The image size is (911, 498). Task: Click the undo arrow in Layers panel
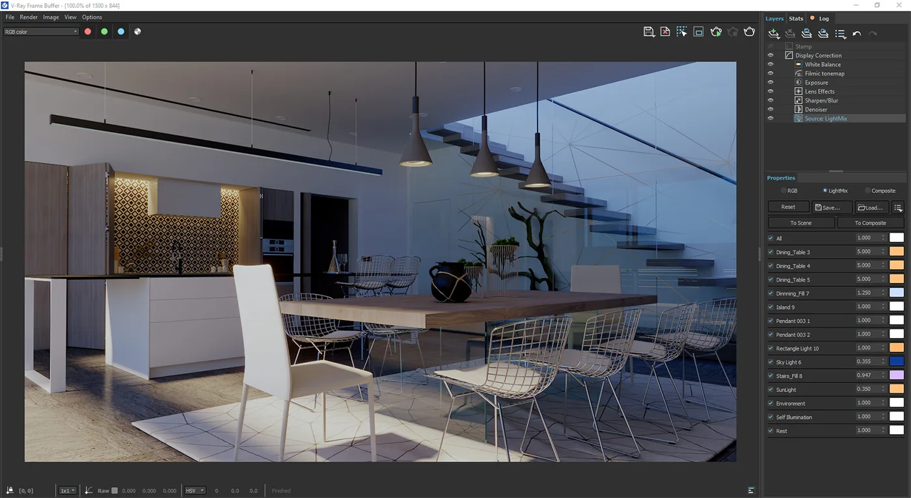coord(857,34)
